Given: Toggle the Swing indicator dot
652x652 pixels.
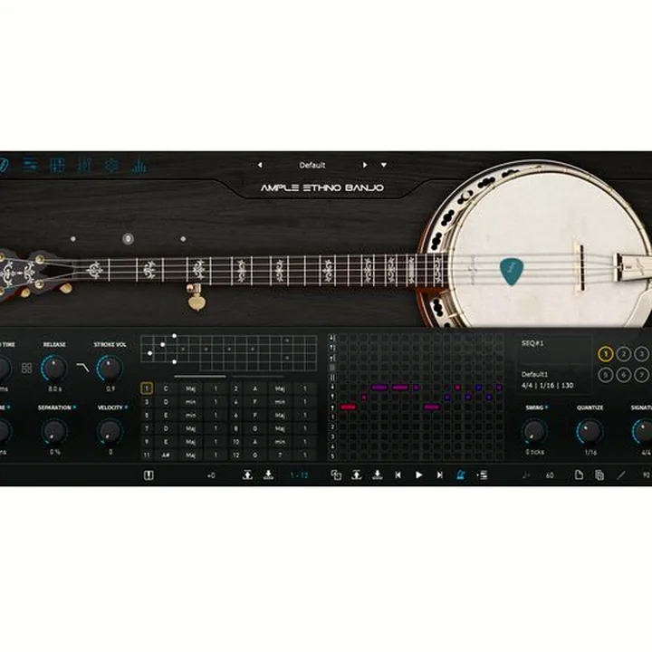Looking at the screenshot, I should click(x=546, y=407).
